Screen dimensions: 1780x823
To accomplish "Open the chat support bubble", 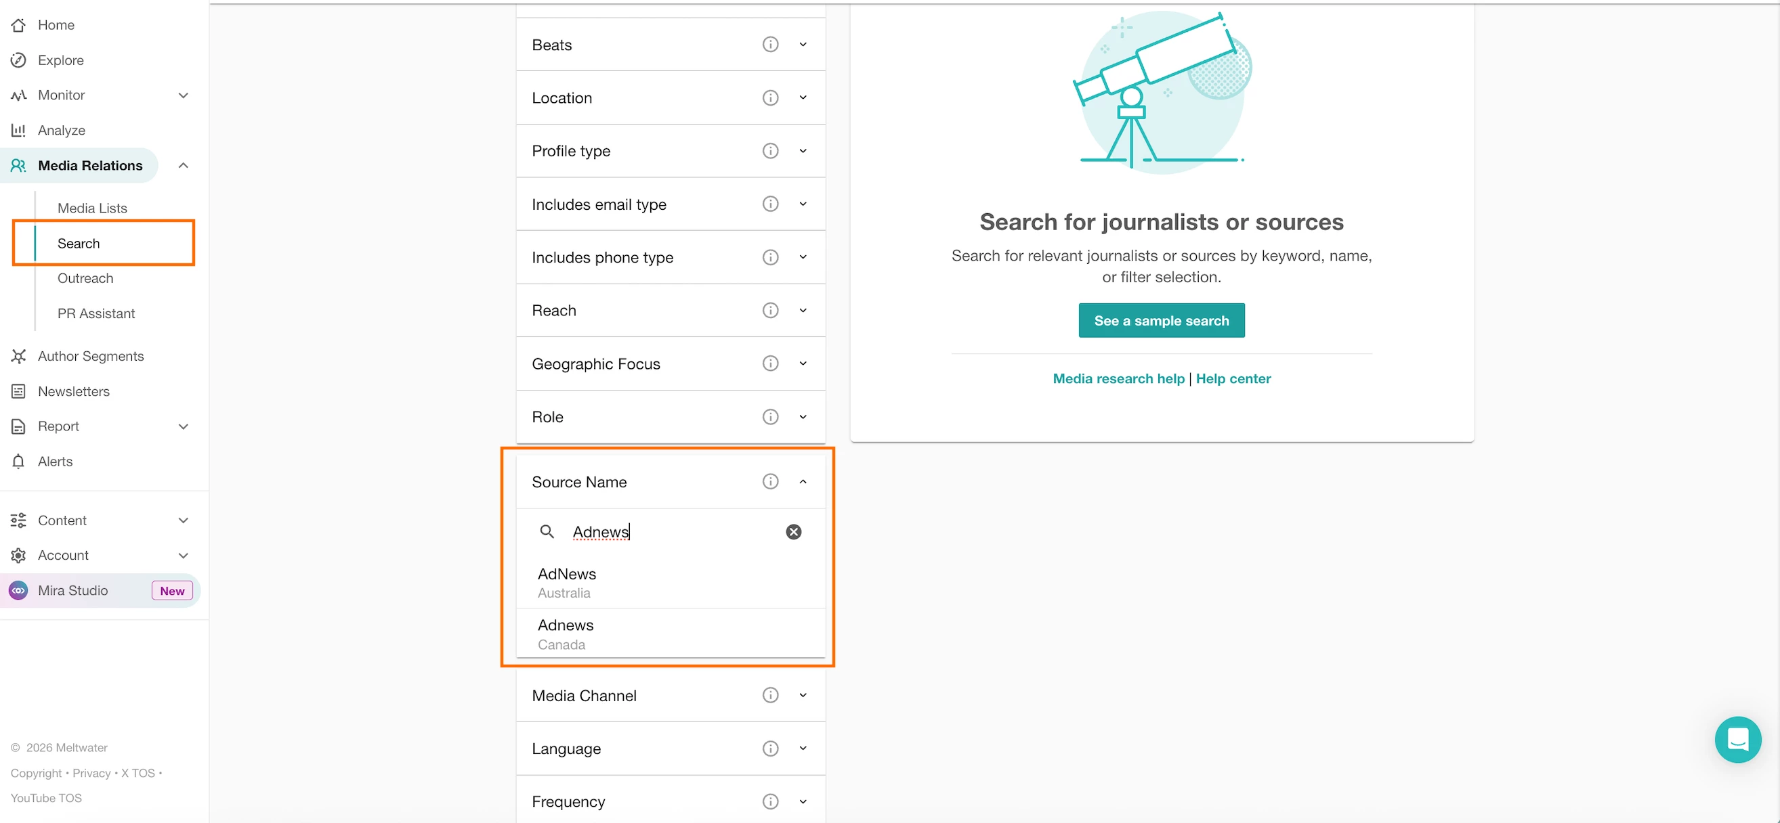I will (x=1737, y=740).
